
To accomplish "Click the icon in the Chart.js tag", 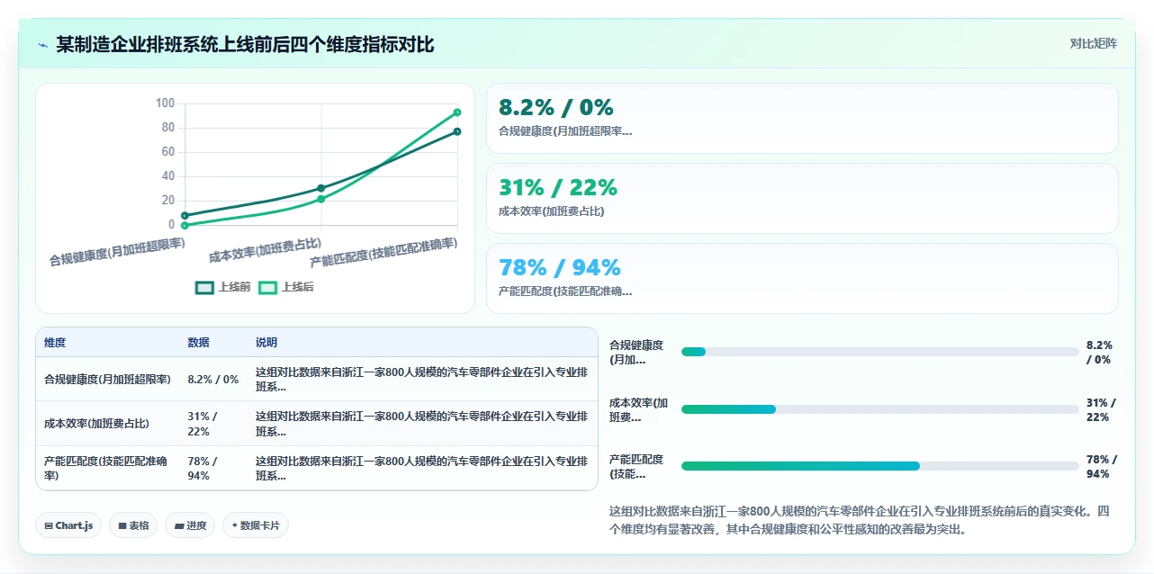I will (49, 525).
